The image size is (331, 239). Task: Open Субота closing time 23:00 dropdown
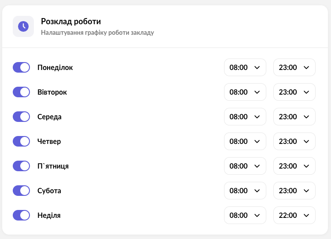click(x=294, y=191)
